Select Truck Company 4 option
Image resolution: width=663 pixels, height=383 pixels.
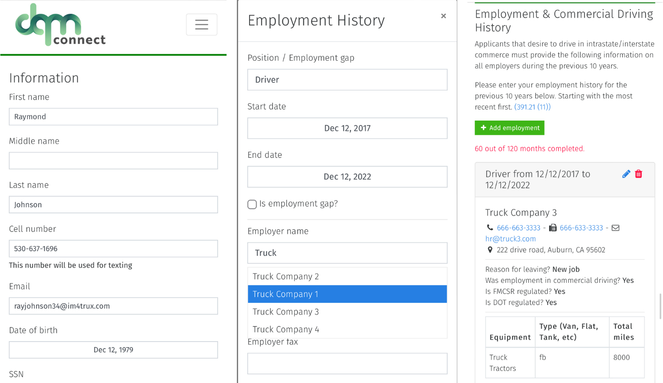[347, 329]
